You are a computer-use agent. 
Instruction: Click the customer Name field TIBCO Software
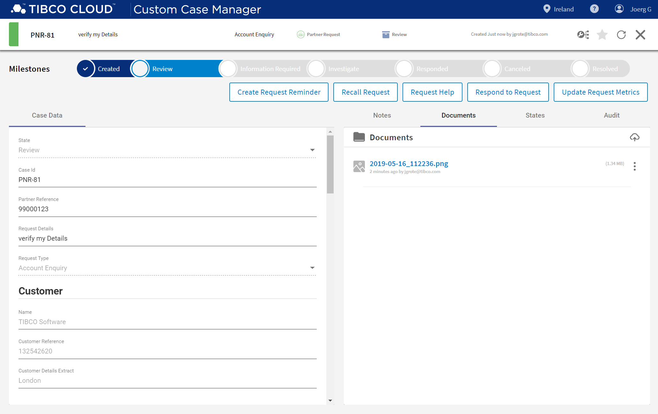click(167, 322)
